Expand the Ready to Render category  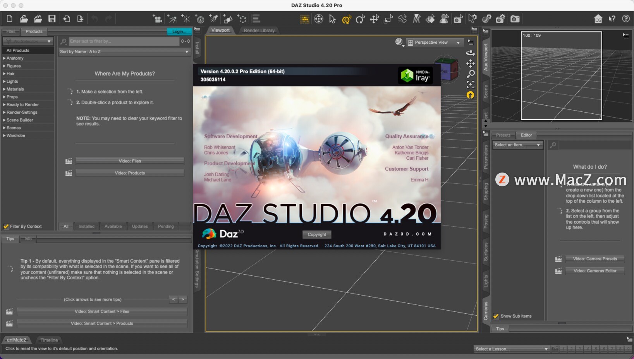click(4, 104)
